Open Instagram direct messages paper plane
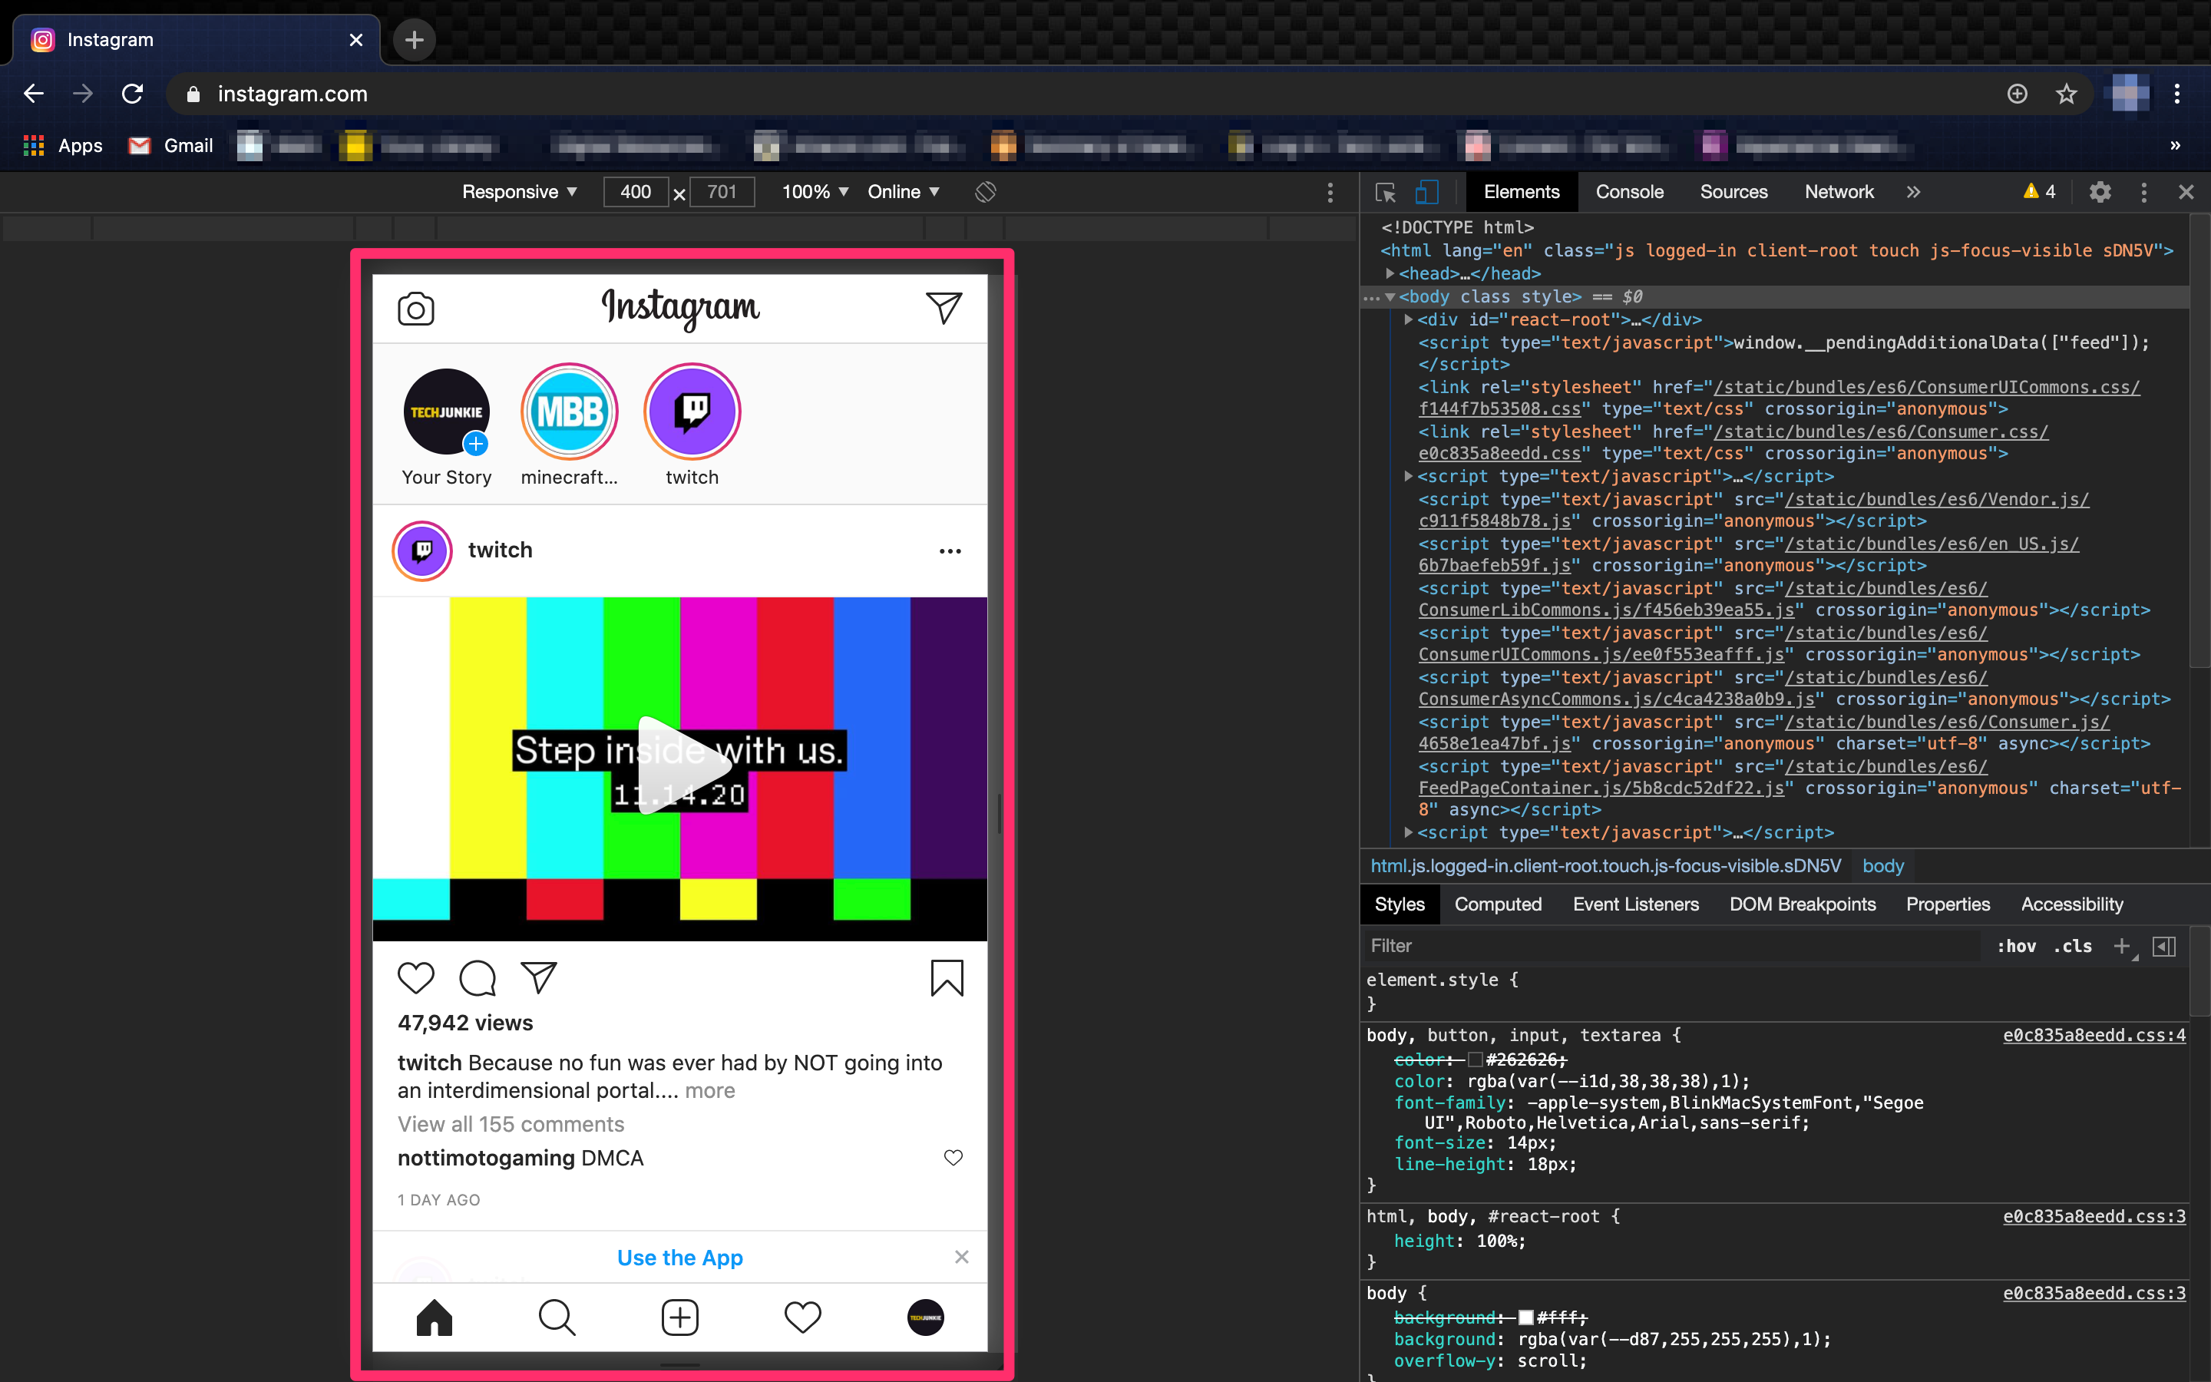This screenshot has width=2211, height=1382. [944, 308]
